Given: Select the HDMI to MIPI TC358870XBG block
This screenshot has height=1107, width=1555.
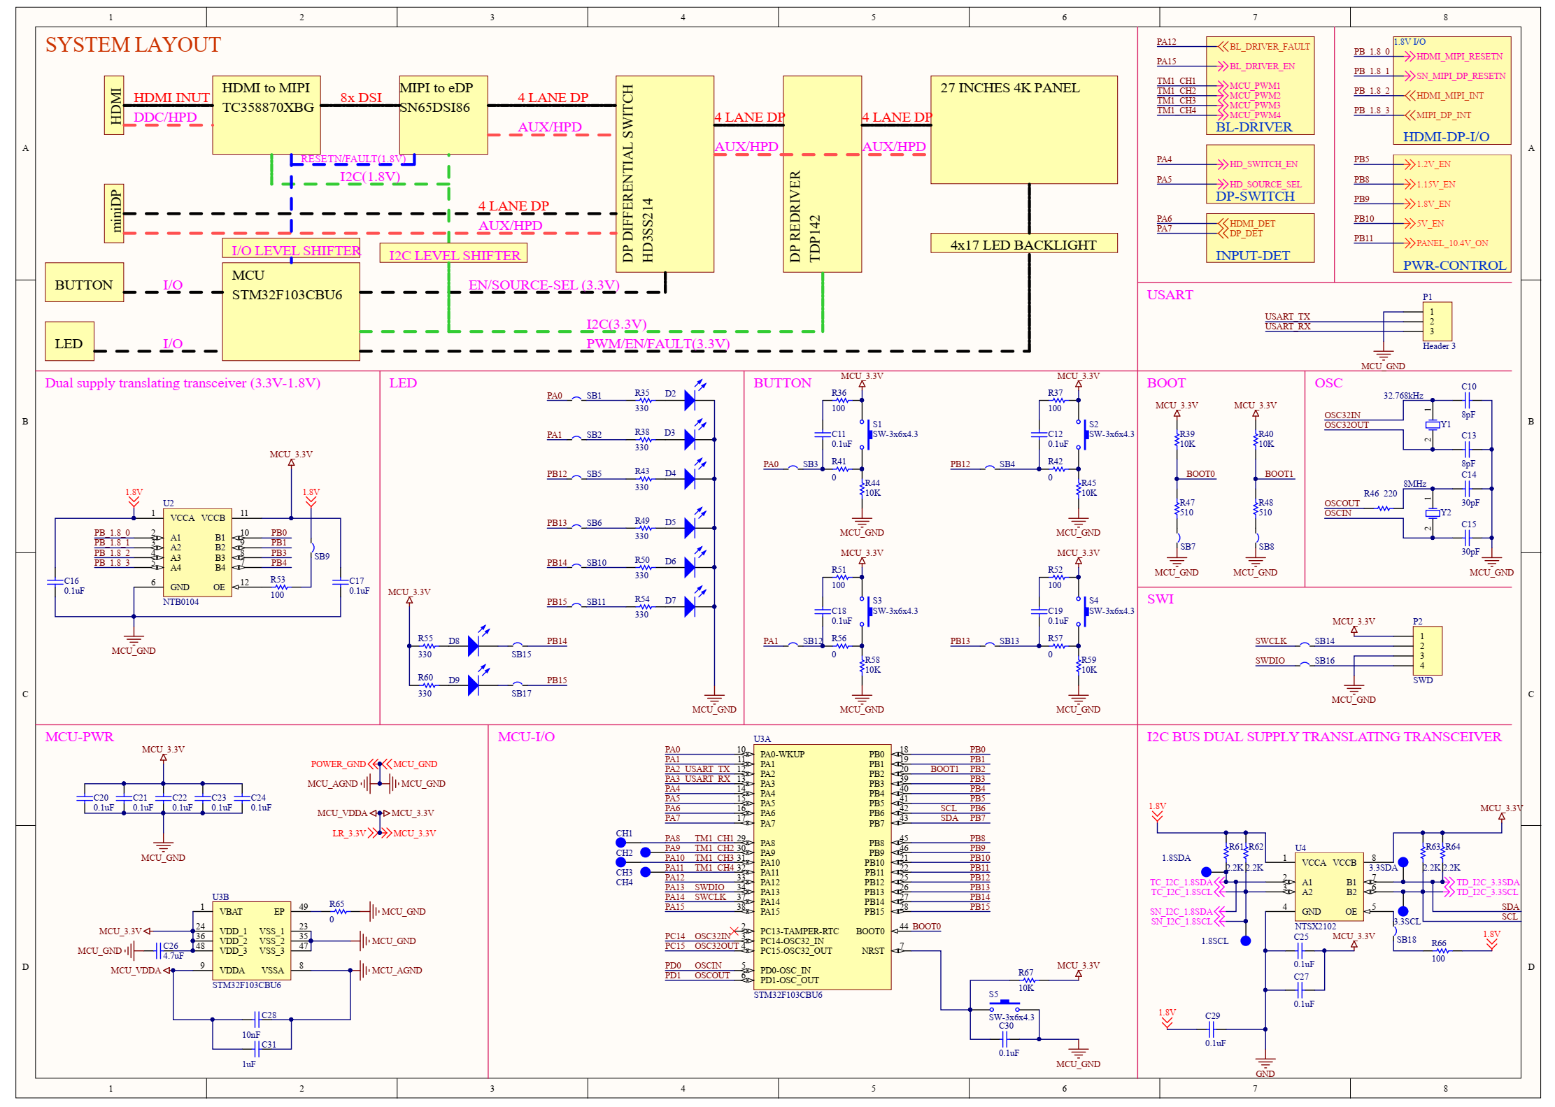Looking at the screenshot, I should tap(267, 115).
